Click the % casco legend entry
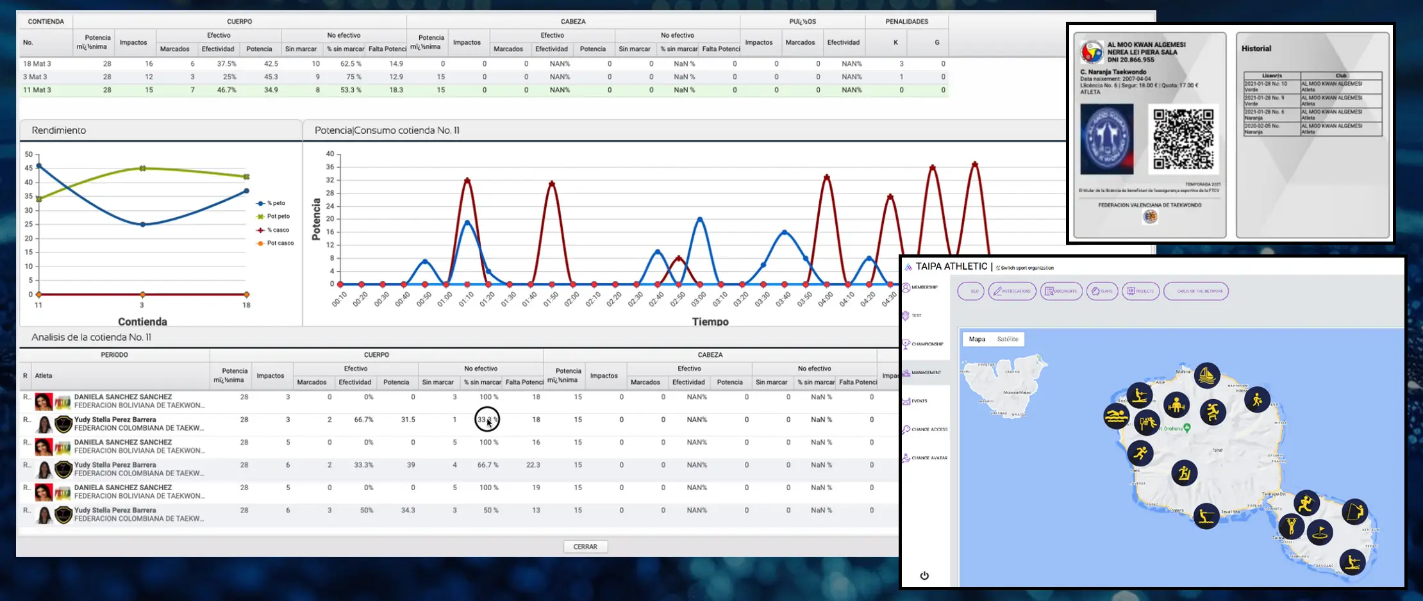This screenshot has height=601, width=1423. (x=273, y=230)
